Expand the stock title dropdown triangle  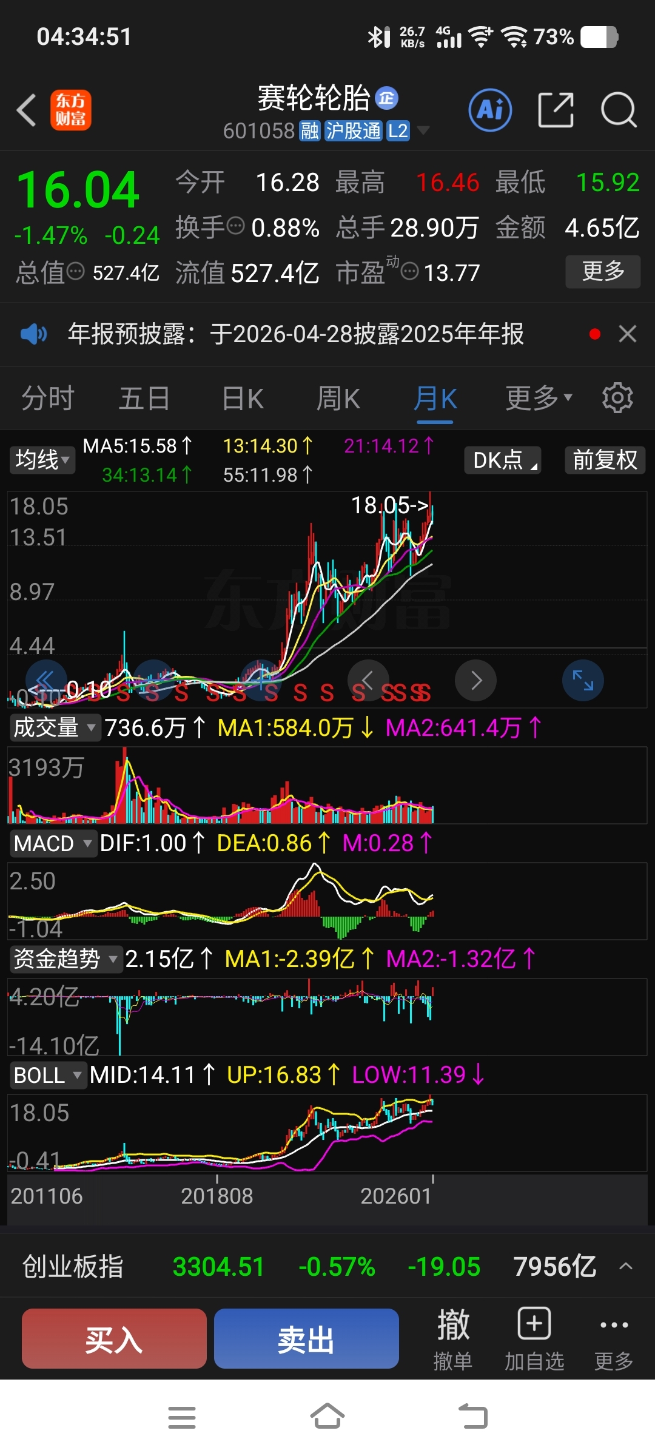point(423,130)
